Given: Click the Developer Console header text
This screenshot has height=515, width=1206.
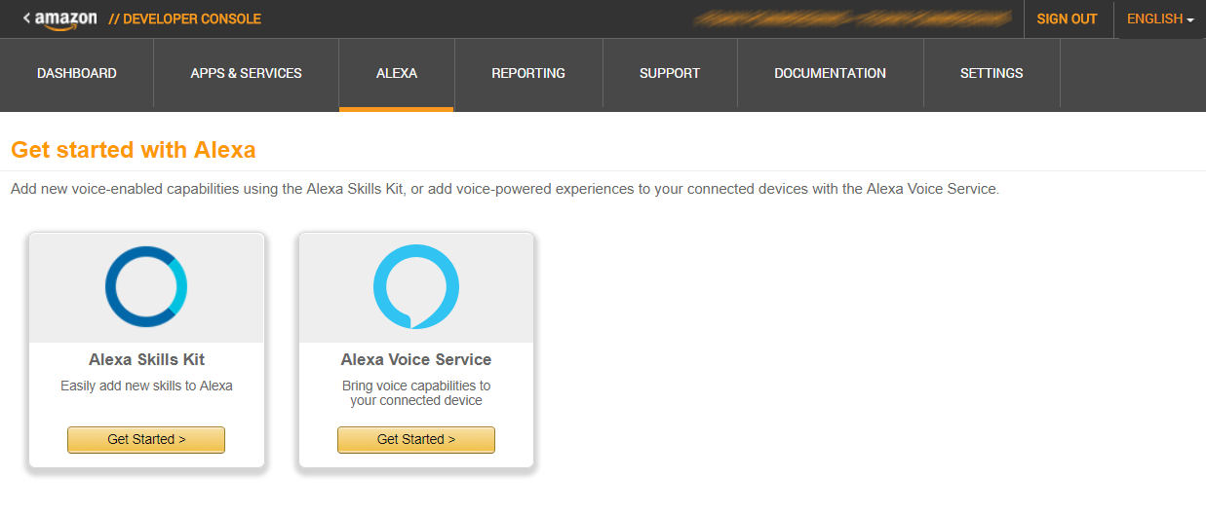Looking at the screenshot, I should click(x=185, y=19).
